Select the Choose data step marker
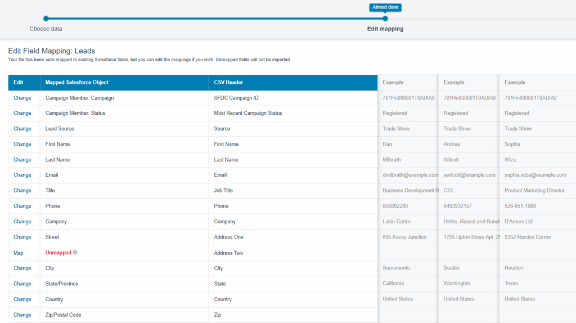Image resolution: width=576 pixels, height=323 pixels. point(46,19)
